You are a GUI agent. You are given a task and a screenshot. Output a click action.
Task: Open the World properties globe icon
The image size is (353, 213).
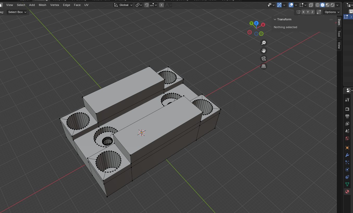[347, 138]
